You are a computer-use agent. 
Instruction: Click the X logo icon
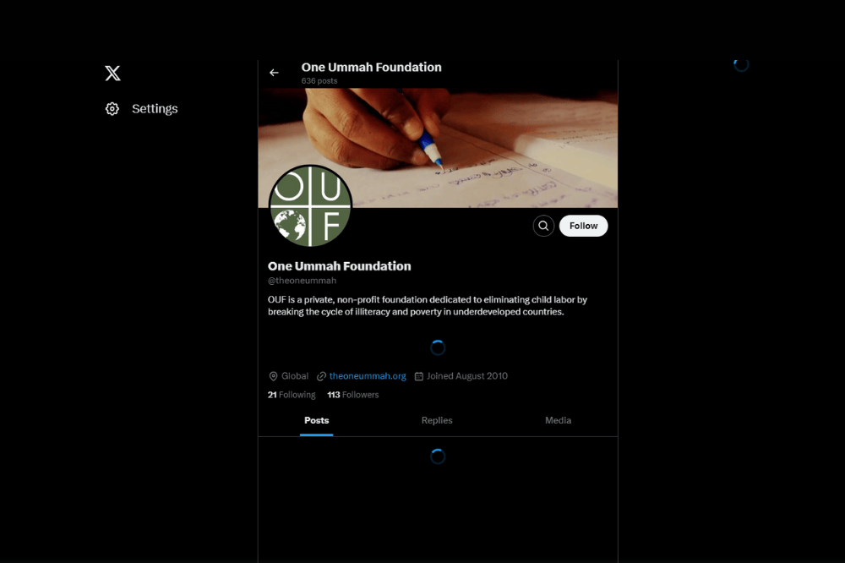coord(112,73)
